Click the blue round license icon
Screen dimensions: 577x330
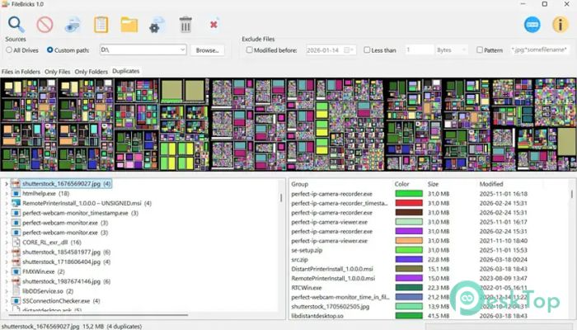pos(532,25)
